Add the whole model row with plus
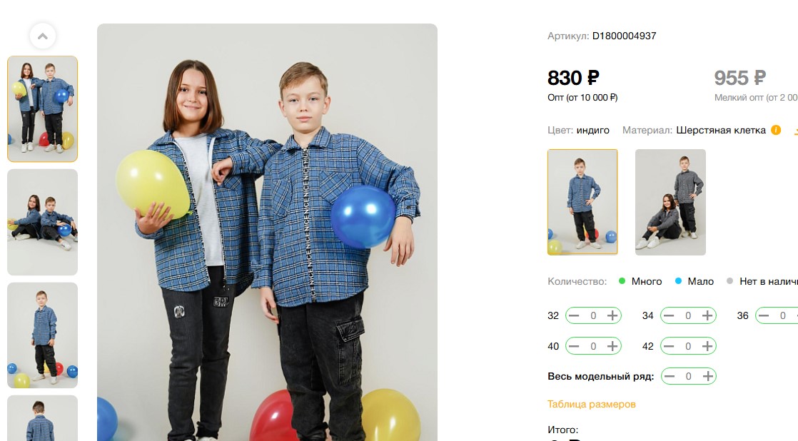This screenshot has height=441, width=798. click(708, 376)
